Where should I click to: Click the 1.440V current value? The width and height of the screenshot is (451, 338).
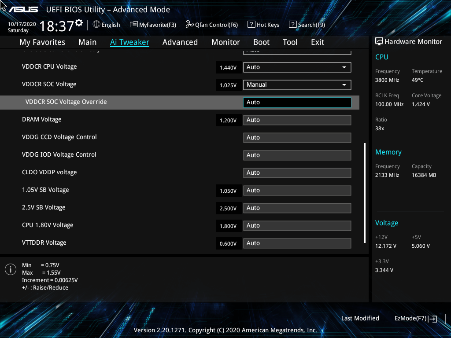(229, 67)
